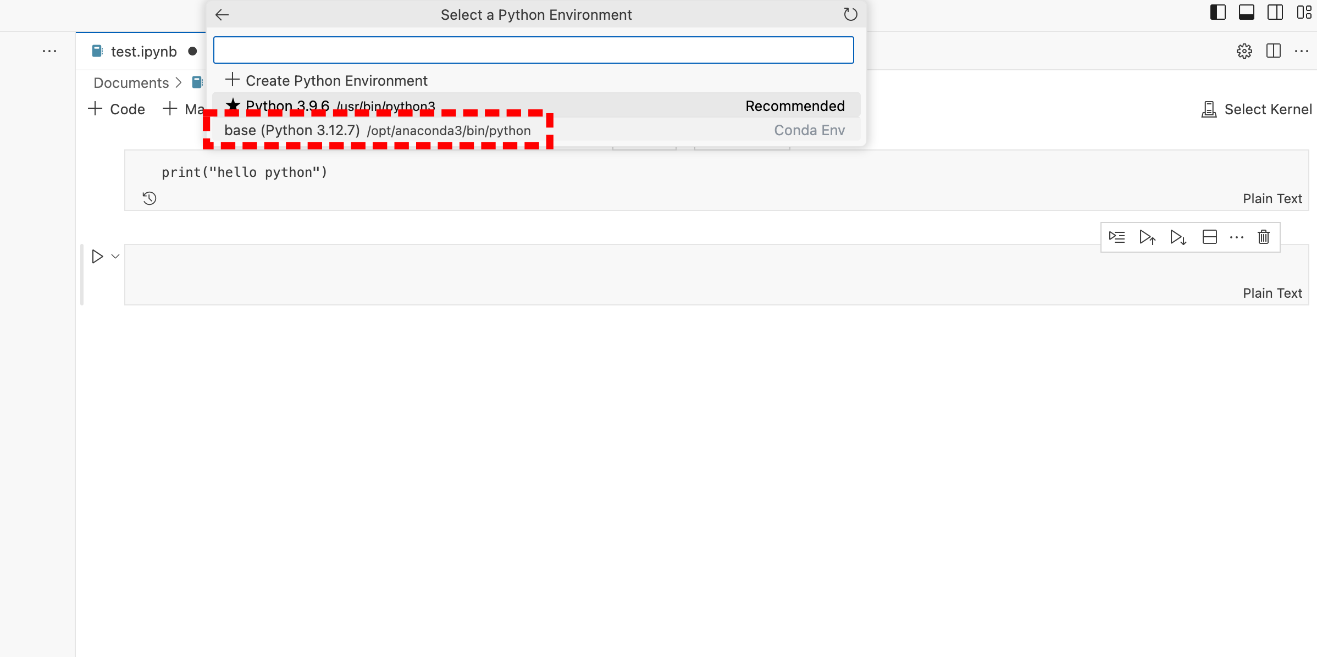The image size is (1317, 657).
Task: Add a new Code cell
Action: point(117,109)
